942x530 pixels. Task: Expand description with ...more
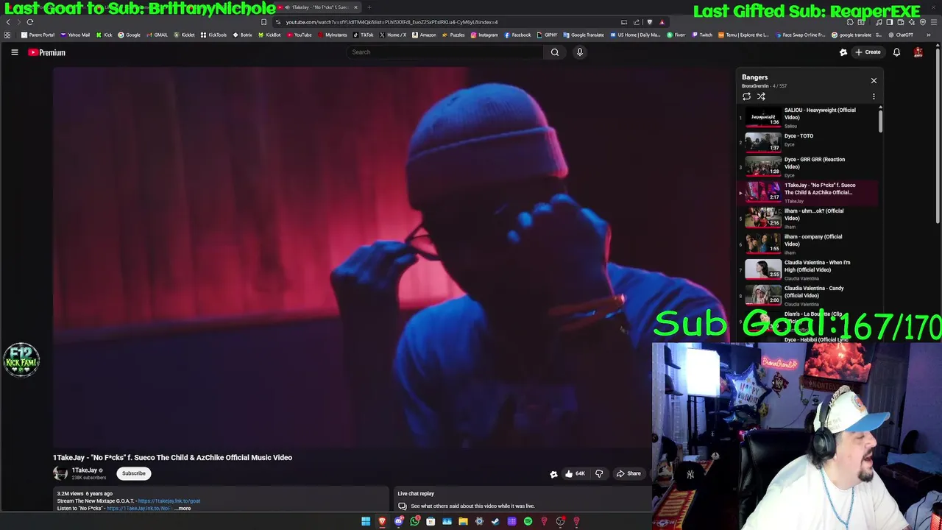tap(183, 508)
